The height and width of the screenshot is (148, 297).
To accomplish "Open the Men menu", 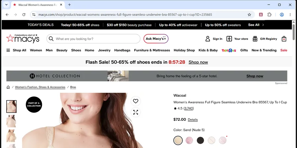I will 49,50.
